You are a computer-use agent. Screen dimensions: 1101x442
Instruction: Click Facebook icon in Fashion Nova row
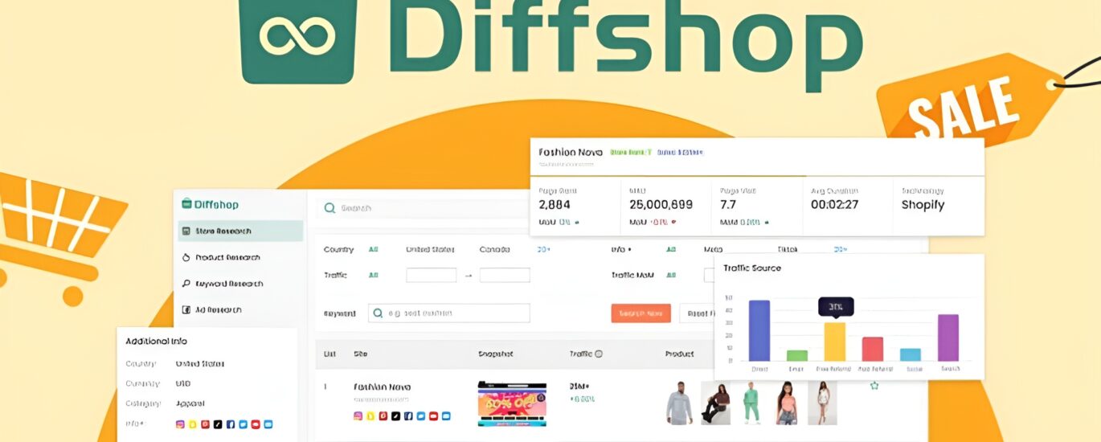pos(408,415)
